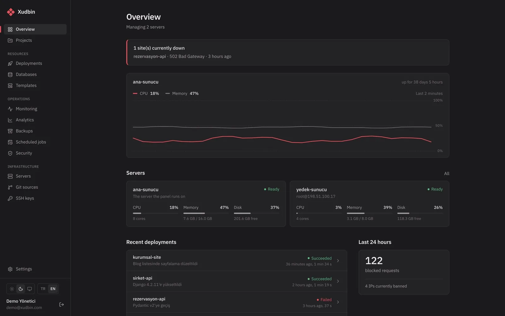Click the Scheduled jobs calendar-clock icon
This screenshot has width=505, height=316.
pos(10,142)
